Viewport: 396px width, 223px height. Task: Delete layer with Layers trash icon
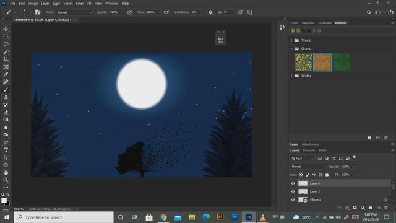click(x=386, y=208)
